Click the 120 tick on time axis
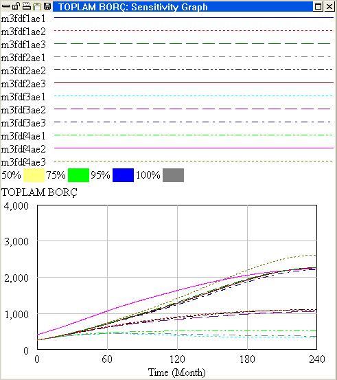Image resolution: width=337 pixels, height=380 pixels. click(177, 359)
